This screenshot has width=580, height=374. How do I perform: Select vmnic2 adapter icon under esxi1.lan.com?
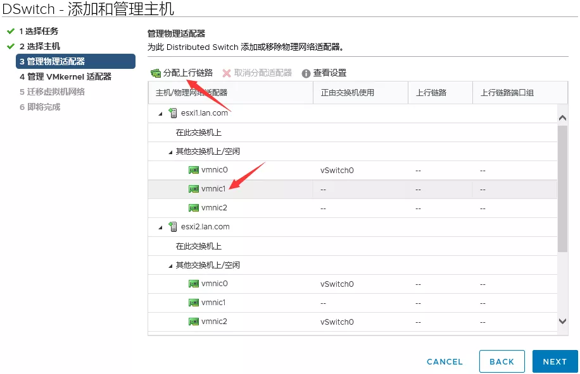(x=194, y=208)
